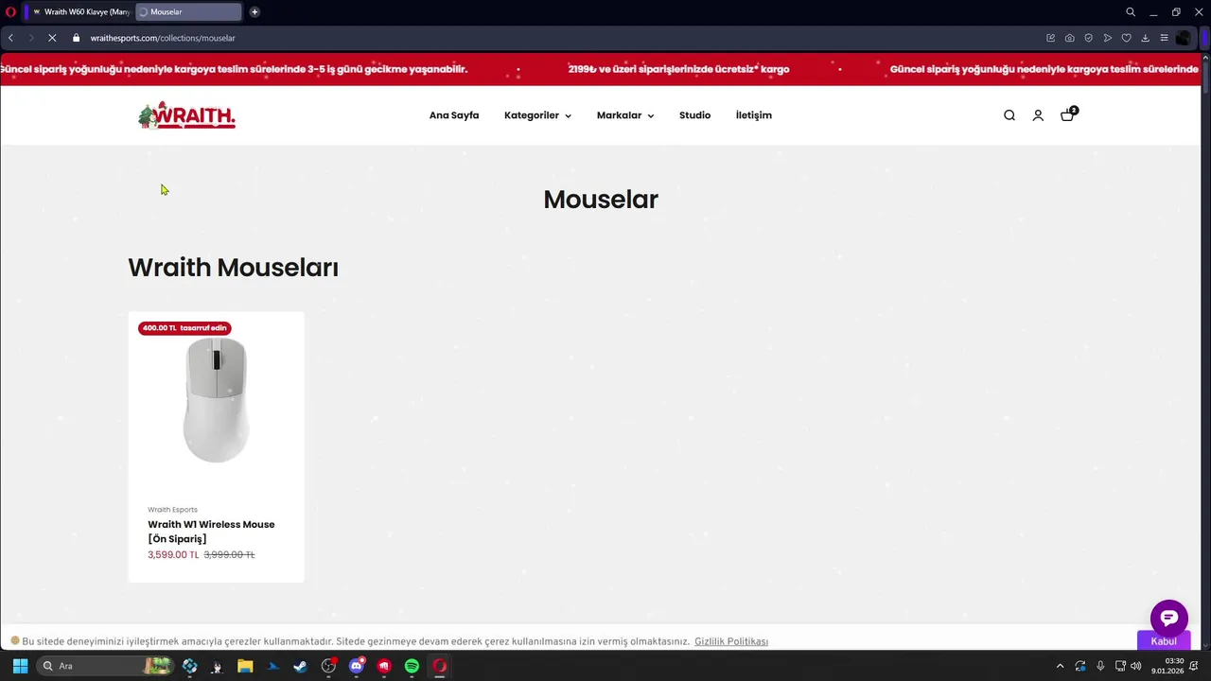This screenshot has height=681, width=1211.
Task: Click the 3,599.00 TL sale price
Action: pos(173,555)
